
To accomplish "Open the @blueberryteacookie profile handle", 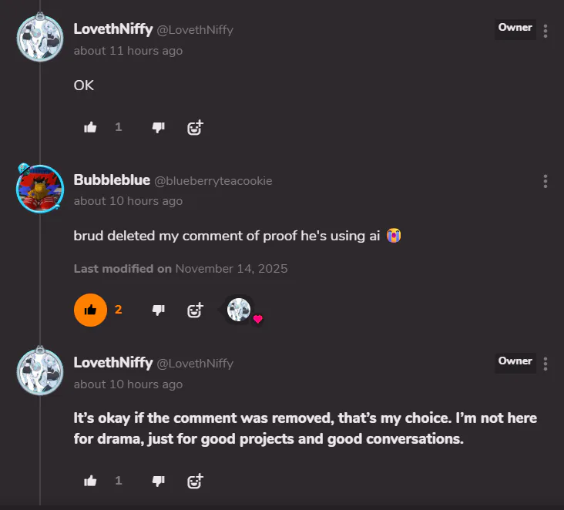I will (x=213, y=181).
